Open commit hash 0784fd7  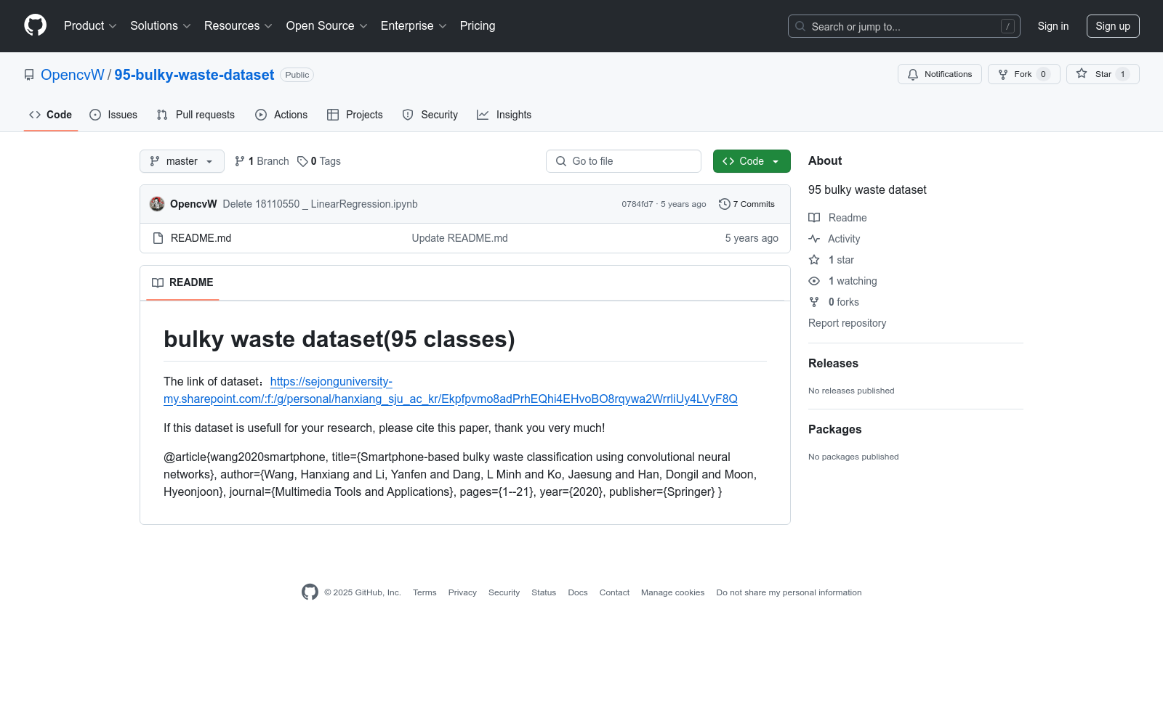point(637,204)
